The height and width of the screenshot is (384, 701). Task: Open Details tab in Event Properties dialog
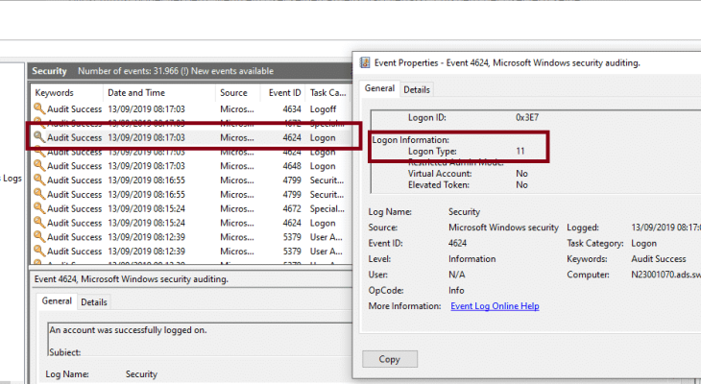(416, 89)
